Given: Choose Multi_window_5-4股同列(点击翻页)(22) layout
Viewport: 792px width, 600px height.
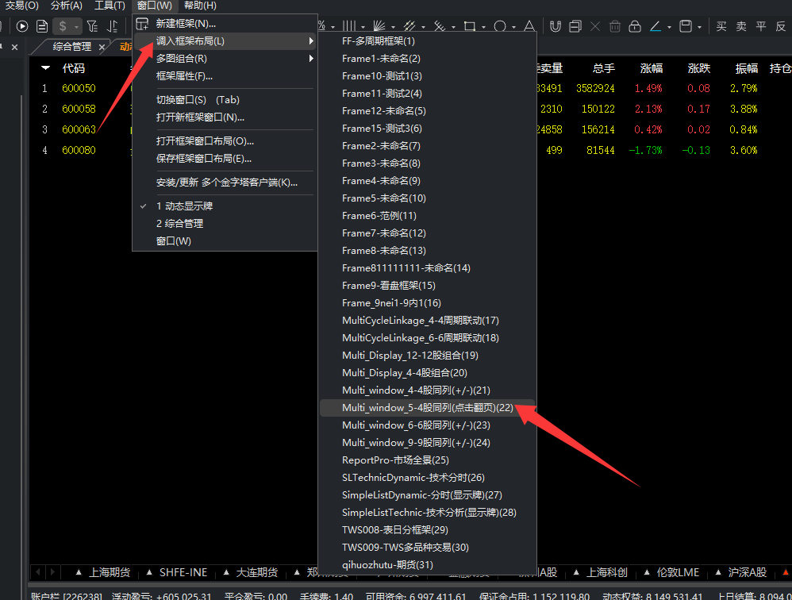Looking at the screenshot, I should tap(427, 408).
